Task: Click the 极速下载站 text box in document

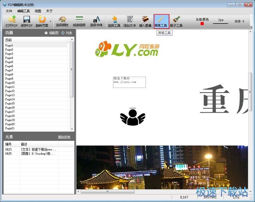Action: 130,82
